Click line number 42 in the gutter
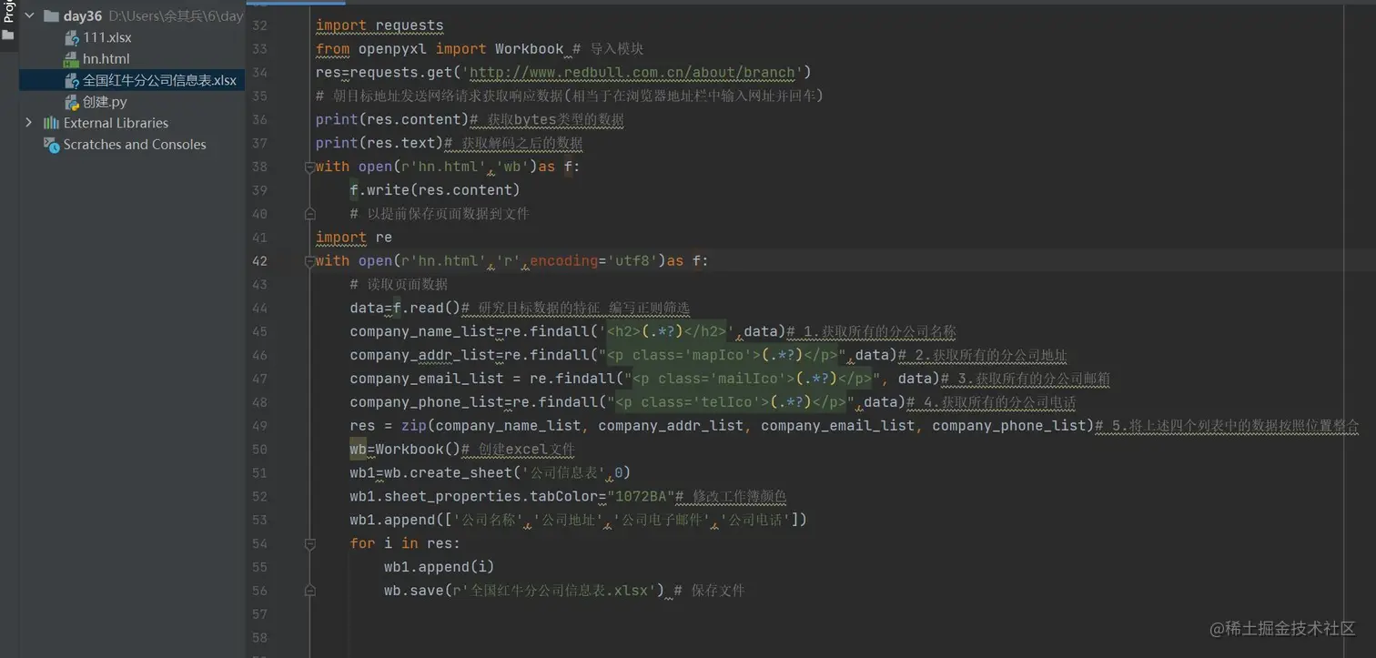The height and width of the screenshot is (658, 1376). coord(258,261)
